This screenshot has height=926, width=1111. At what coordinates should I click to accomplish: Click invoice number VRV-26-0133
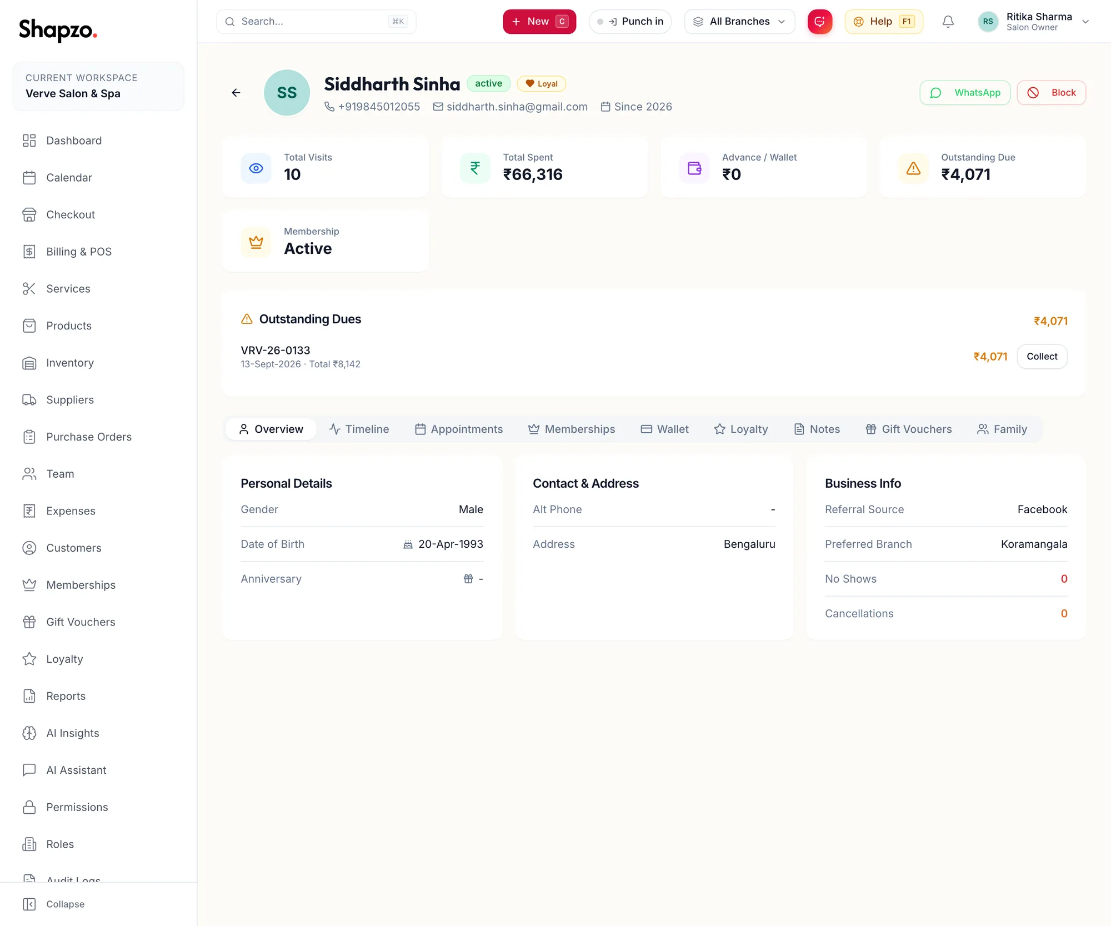click(x=276, y=351)
